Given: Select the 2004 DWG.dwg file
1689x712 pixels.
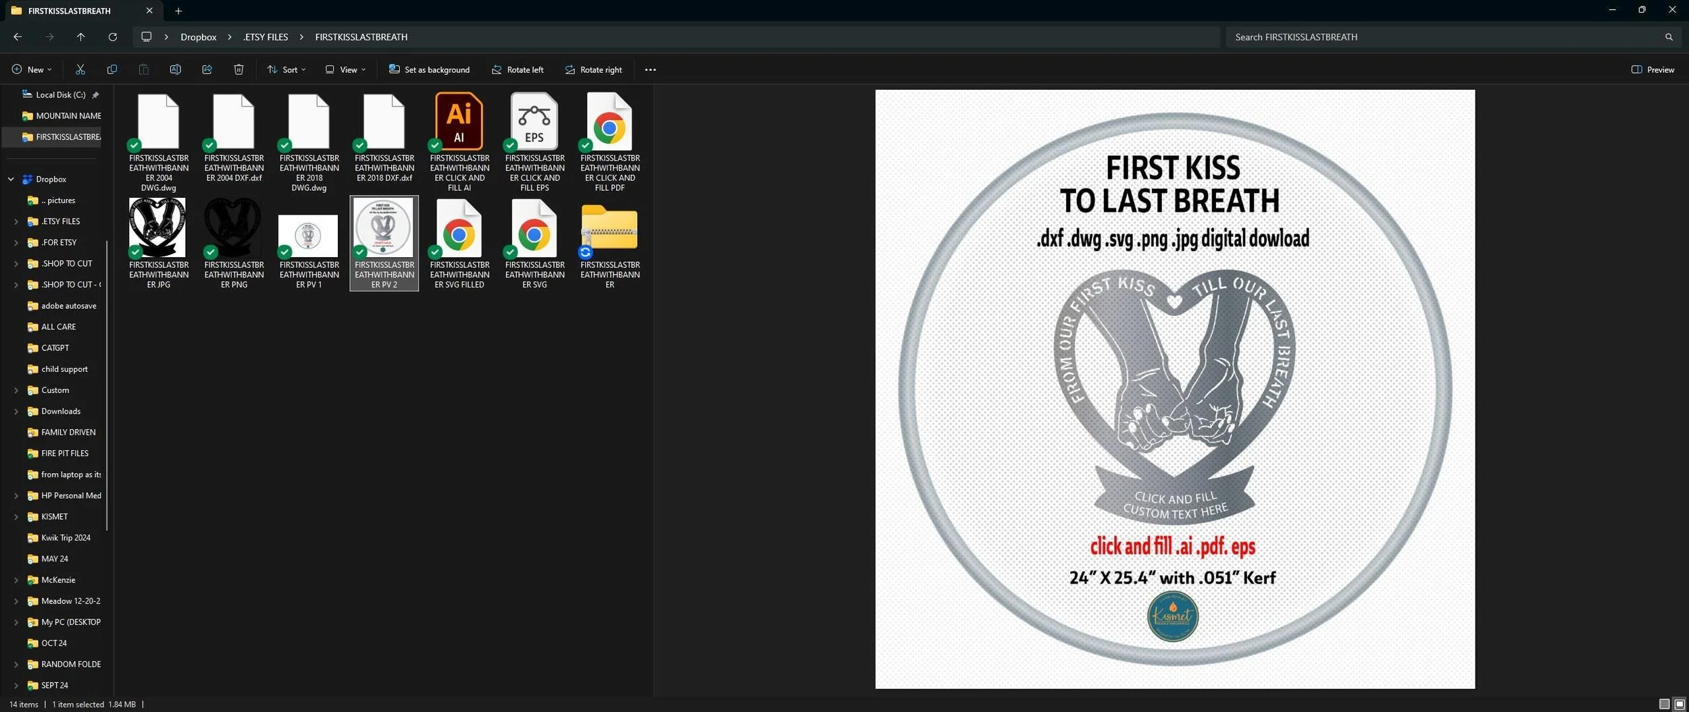Looking at the screenshot, I should [x=159, y=142].
